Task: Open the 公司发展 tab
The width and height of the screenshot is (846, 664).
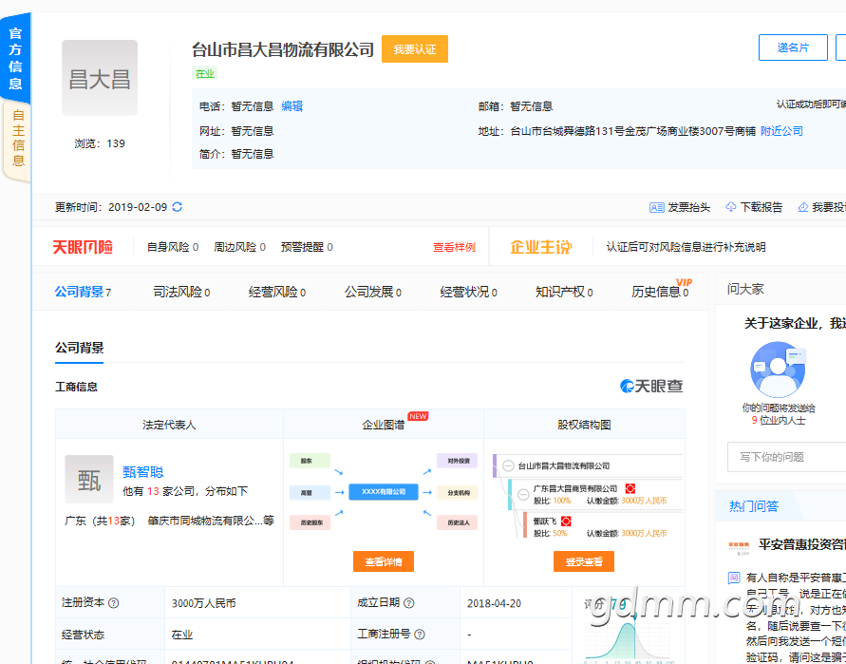Action: pos(373,292)
